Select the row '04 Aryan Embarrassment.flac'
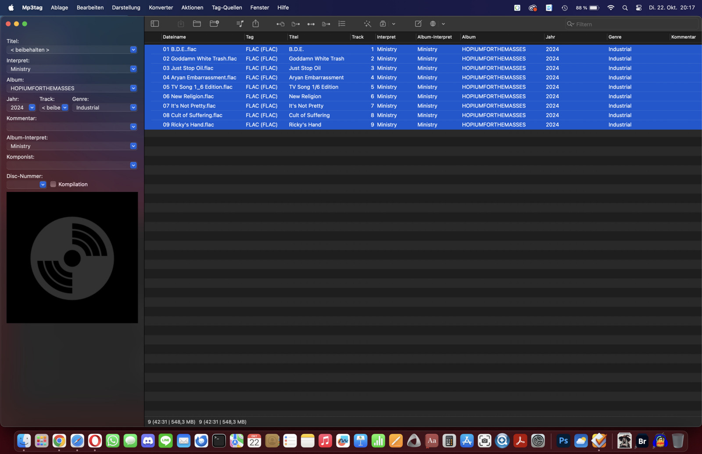Screen dimensions: 702x454 (423, 78)
